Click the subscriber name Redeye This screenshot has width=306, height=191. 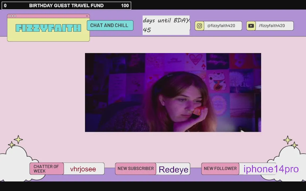tap(173, 169)
